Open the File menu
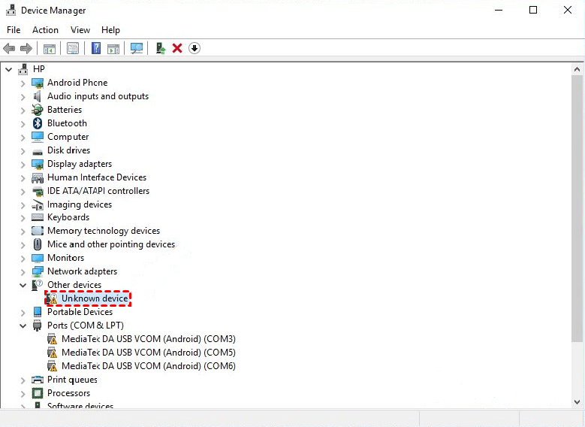 [x=14, y=30]
